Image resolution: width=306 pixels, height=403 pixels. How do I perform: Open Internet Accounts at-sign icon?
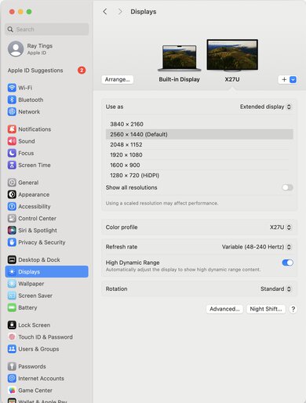(x=12, y=378)
